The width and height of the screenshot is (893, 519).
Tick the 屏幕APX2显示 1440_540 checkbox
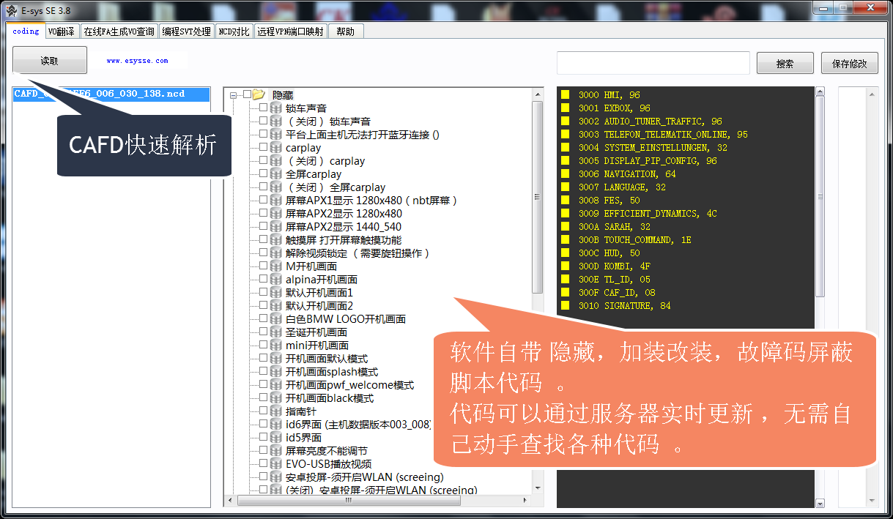coord(263,227)
